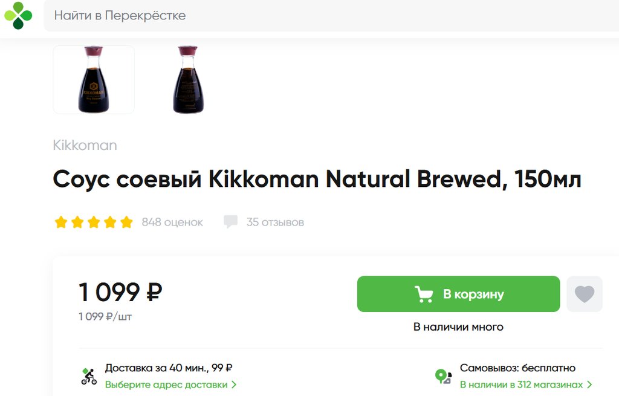Click the shopping cart icon in the green button
Screen dimensions: 619x396
424,294
